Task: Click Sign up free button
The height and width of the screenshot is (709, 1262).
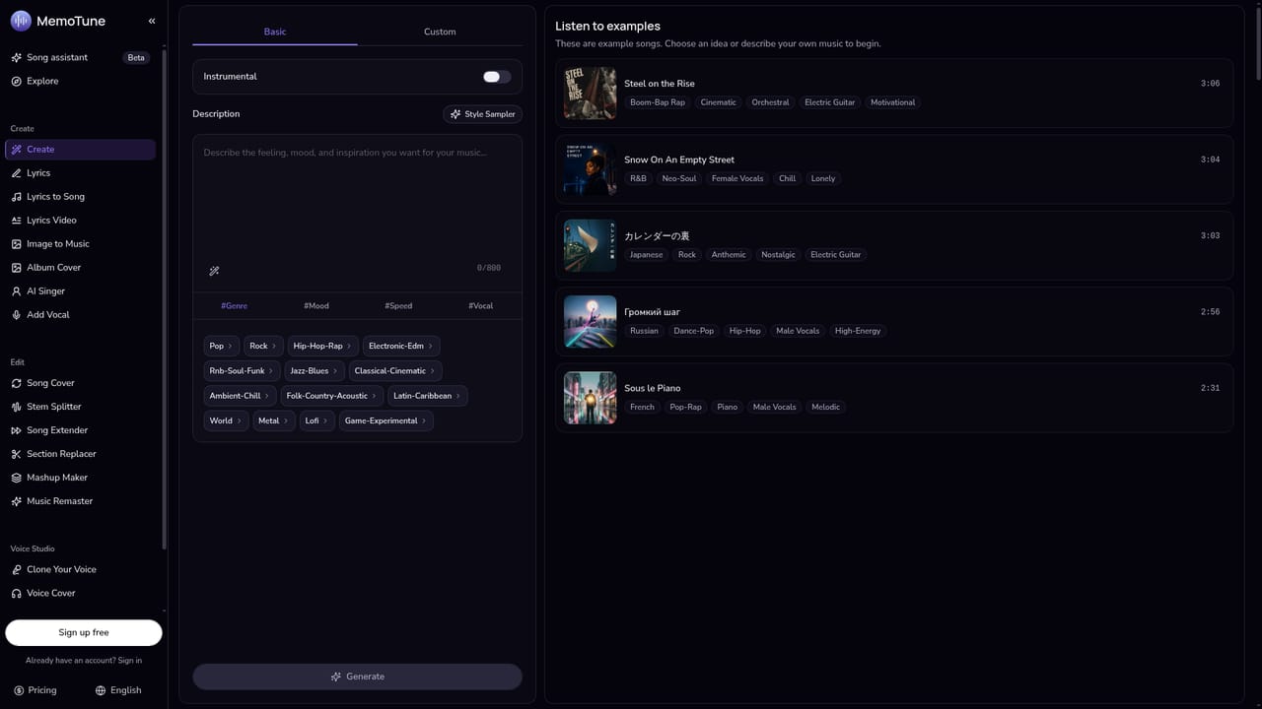Action: [84, 632]
